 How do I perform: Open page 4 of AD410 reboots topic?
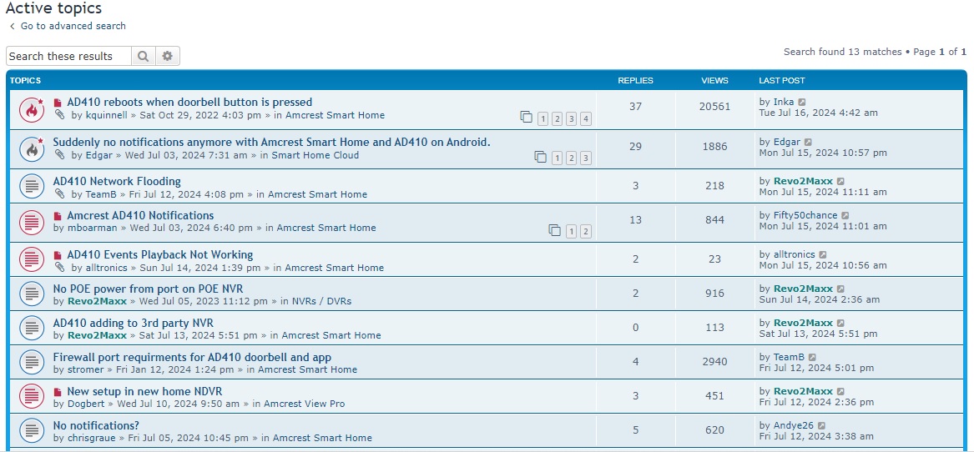pos(585,118)
